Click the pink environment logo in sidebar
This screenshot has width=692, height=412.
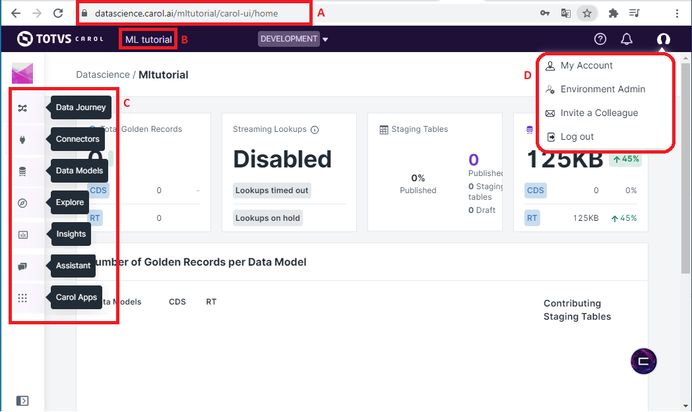pyautogui.click(x=22, y=73)
